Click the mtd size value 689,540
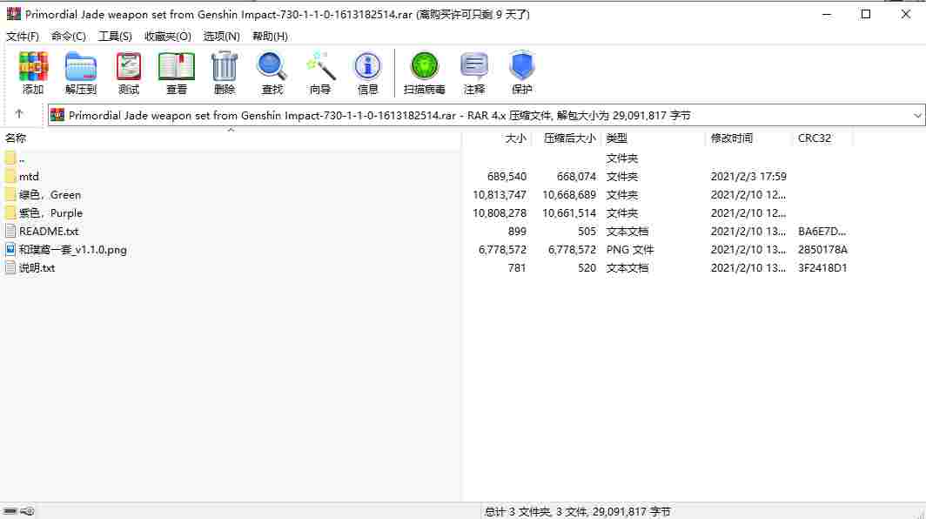The width and height of the screenshot is (926, 519). coord(507,176)
